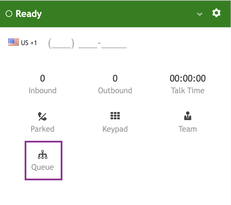Click the Ready status text
This screenshot has width=231, height=205.
coord(29,14)
